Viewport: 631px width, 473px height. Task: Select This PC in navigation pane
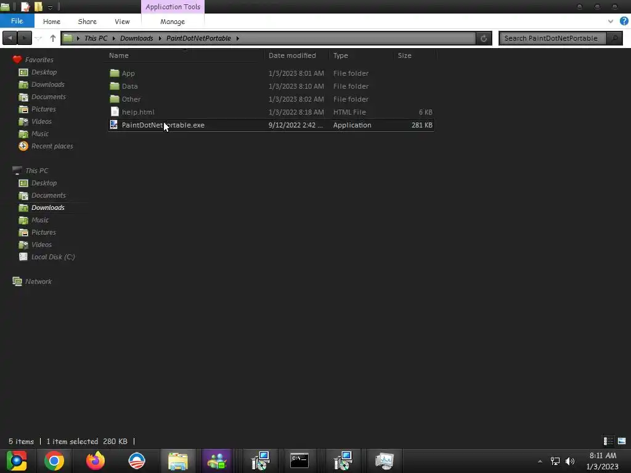pyautogui.click(x=30, y=171)
